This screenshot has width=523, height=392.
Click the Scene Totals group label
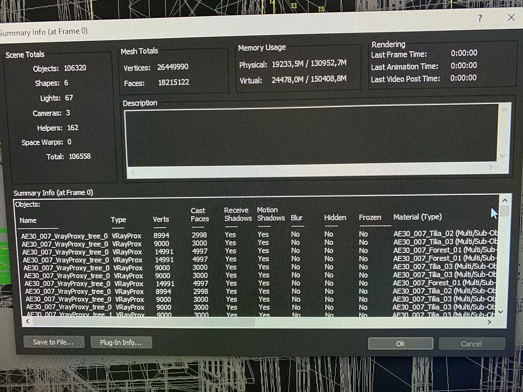[x=25, y=54]
